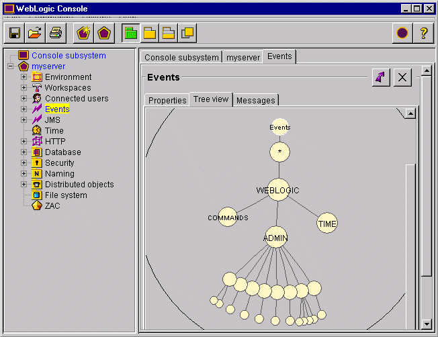This screenshot has width=438, height=337.
Task: Expand the Naming tree node
Action: [x=24, y=173]
